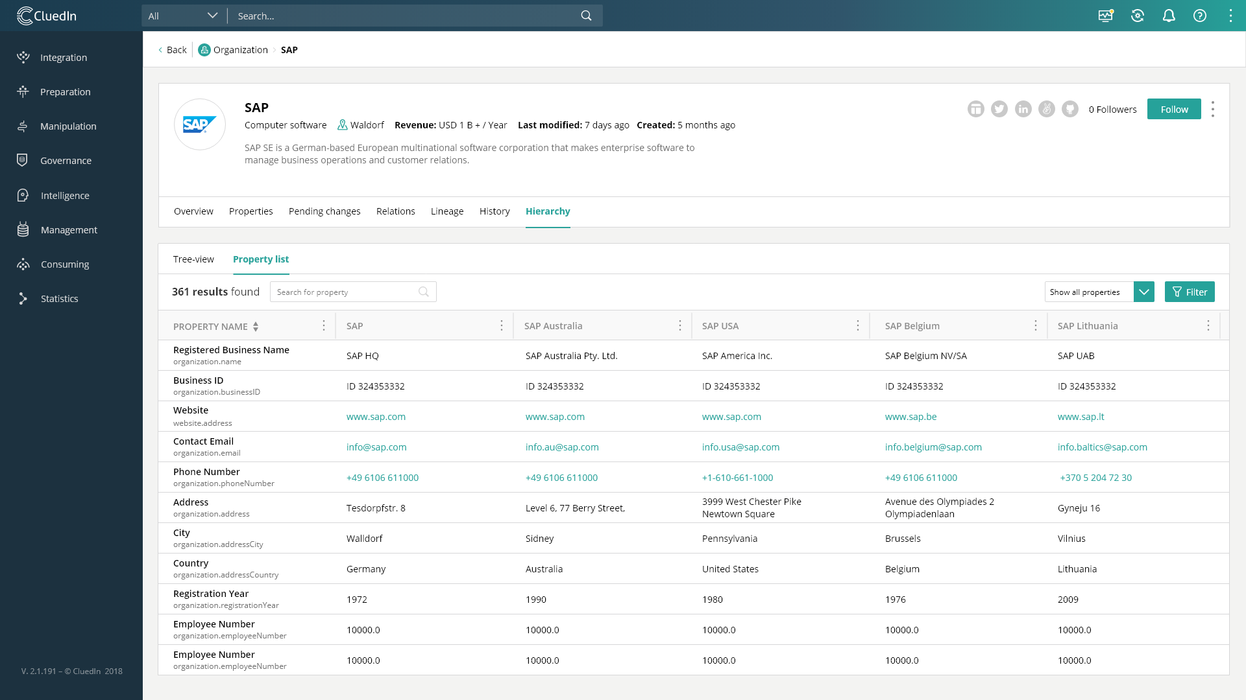The width and height of the screenshot is (1246, 700).
Task: Click the Filter button
Action: click(1190, 292)
